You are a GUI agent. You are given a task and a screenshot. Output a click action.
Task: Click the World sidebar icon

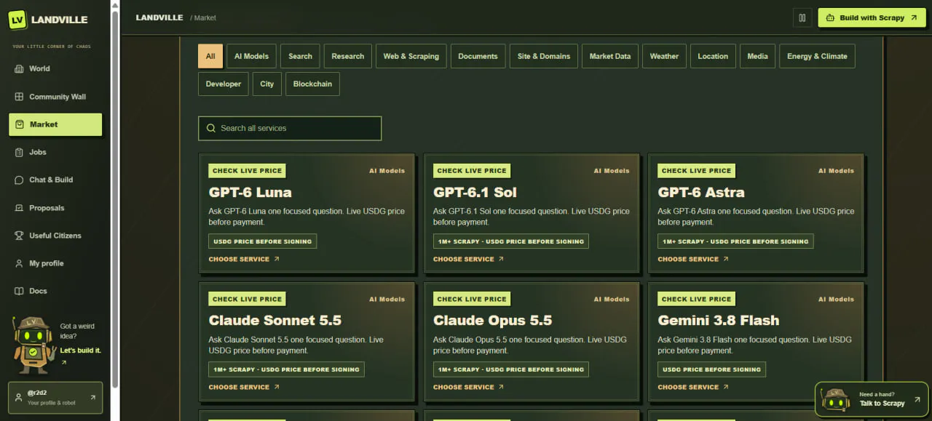point(19,68)
